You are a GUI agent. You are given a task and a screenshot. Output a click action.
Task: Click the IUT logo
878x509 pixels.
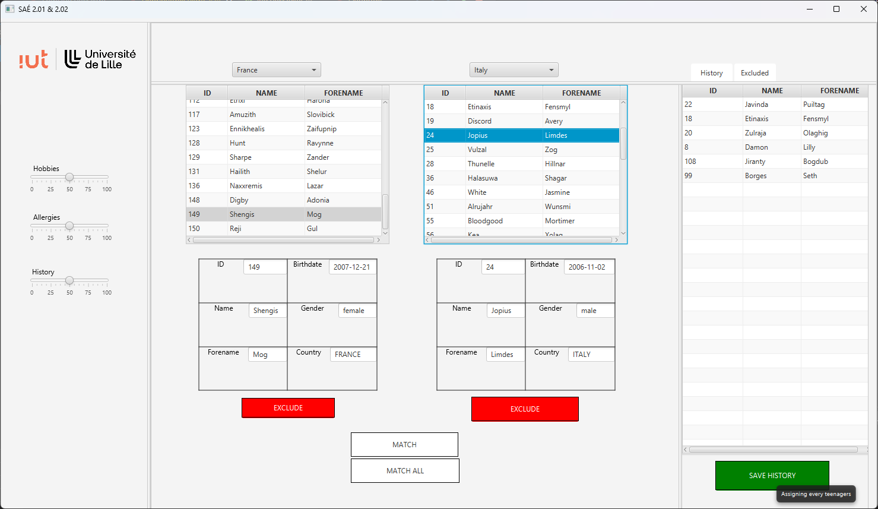click(33, 59)
